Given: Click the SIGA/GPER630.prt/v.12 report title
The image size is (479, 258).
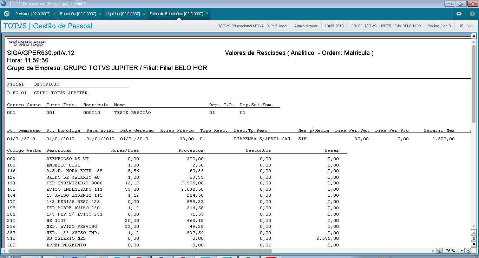Looking at the screenshot, I should (x=41, y=53).
